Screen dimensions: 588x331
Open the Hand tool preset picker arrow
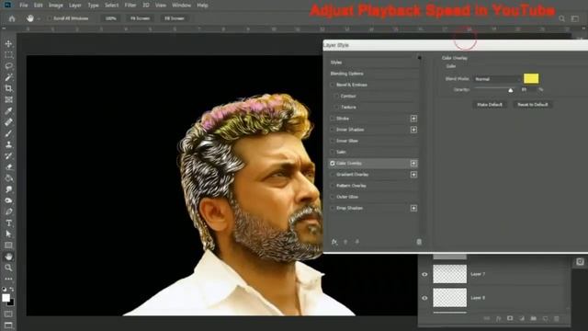(x=39, y=18)
